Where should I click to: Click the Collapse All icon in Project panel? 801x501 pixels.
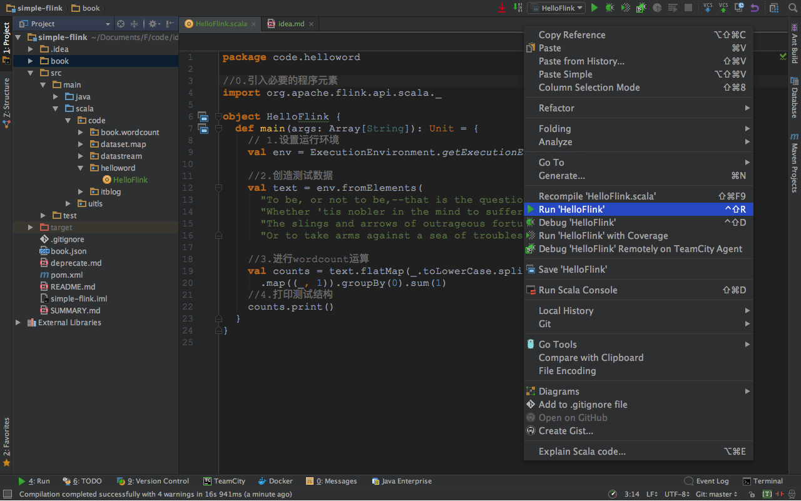[134, 24]
